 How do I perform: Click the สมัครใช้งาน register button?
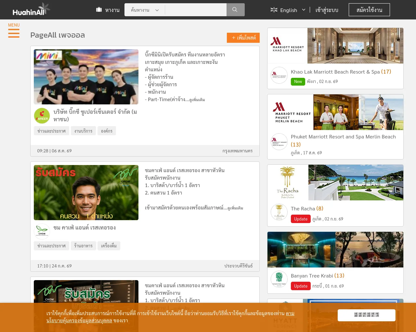coord(369,10)
